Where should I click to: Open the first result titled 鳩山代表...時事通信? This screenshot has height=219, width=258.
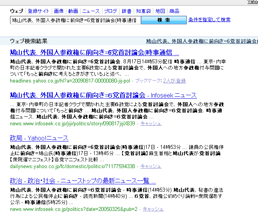pos(94,52)
